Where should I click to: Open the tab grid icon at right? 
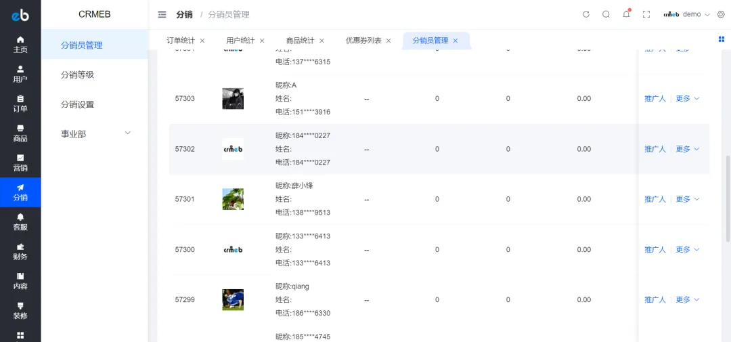(722, 40)
